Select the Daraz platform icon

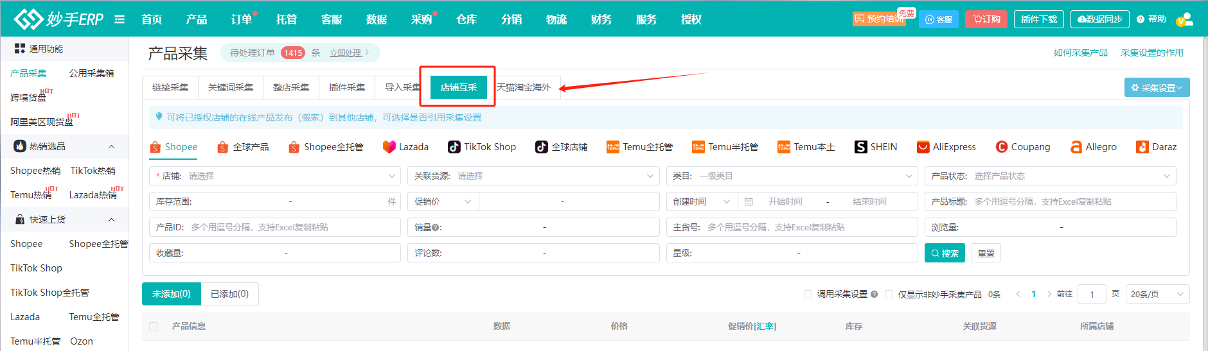click(x=1142, y=147)
